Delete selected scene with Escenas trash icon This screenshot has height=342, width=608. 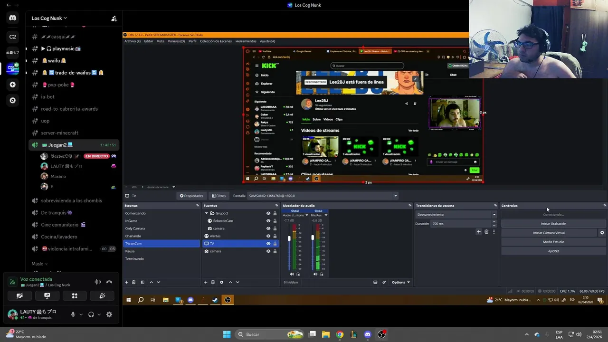click(133, 282)
